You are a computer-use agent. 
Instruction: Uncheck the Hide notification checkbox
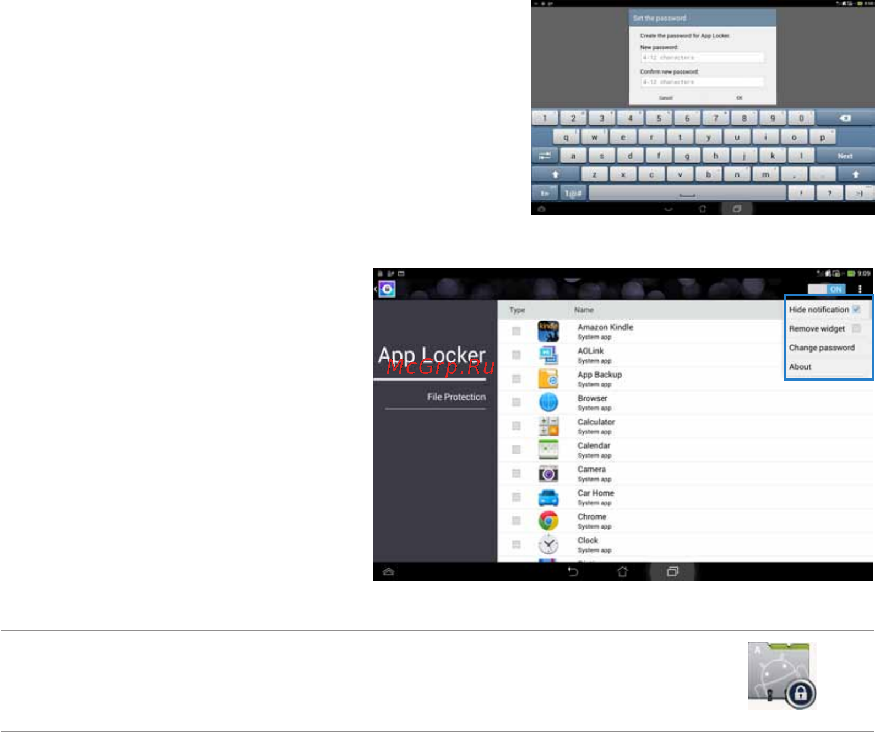856,310
